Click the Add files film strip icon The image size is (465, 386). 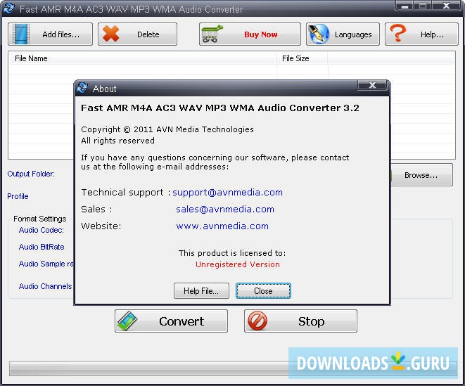pos(21,34)
